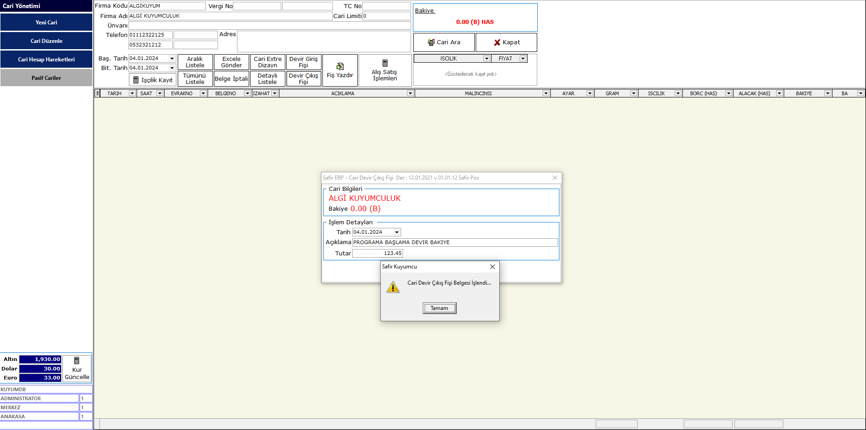The image size is (866, 430).
Task: Open Cari Düzenle menu item
Action: (x=46, y=41)
